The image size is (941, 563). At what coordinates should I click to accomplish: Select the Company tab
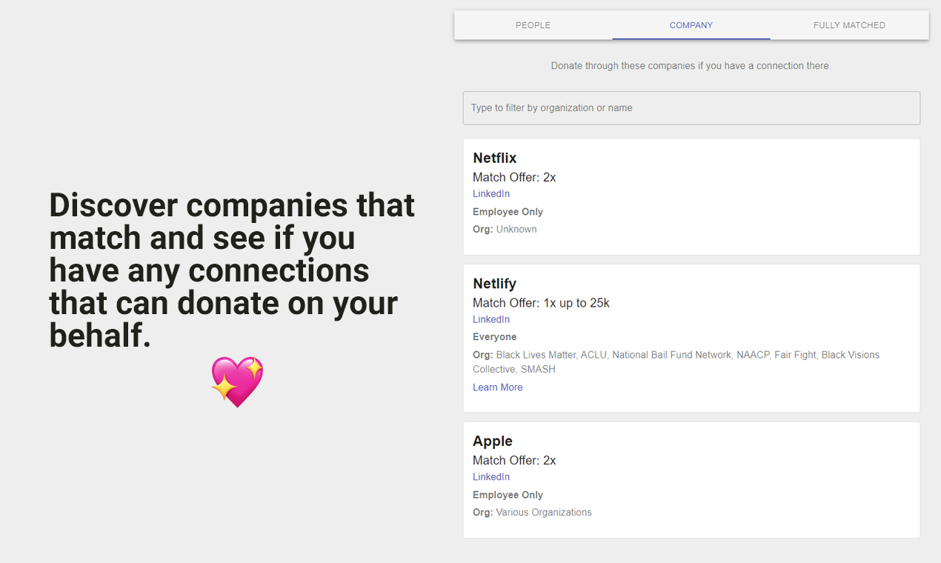[x=691, y=25]
